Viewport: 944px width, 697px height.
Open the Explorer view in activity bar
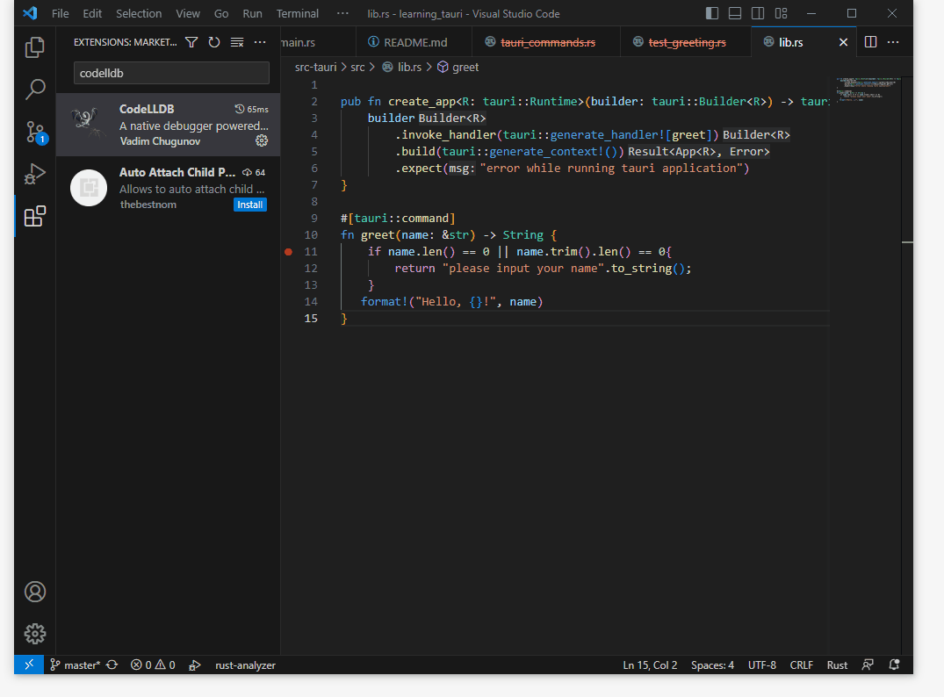click(35, 47)
